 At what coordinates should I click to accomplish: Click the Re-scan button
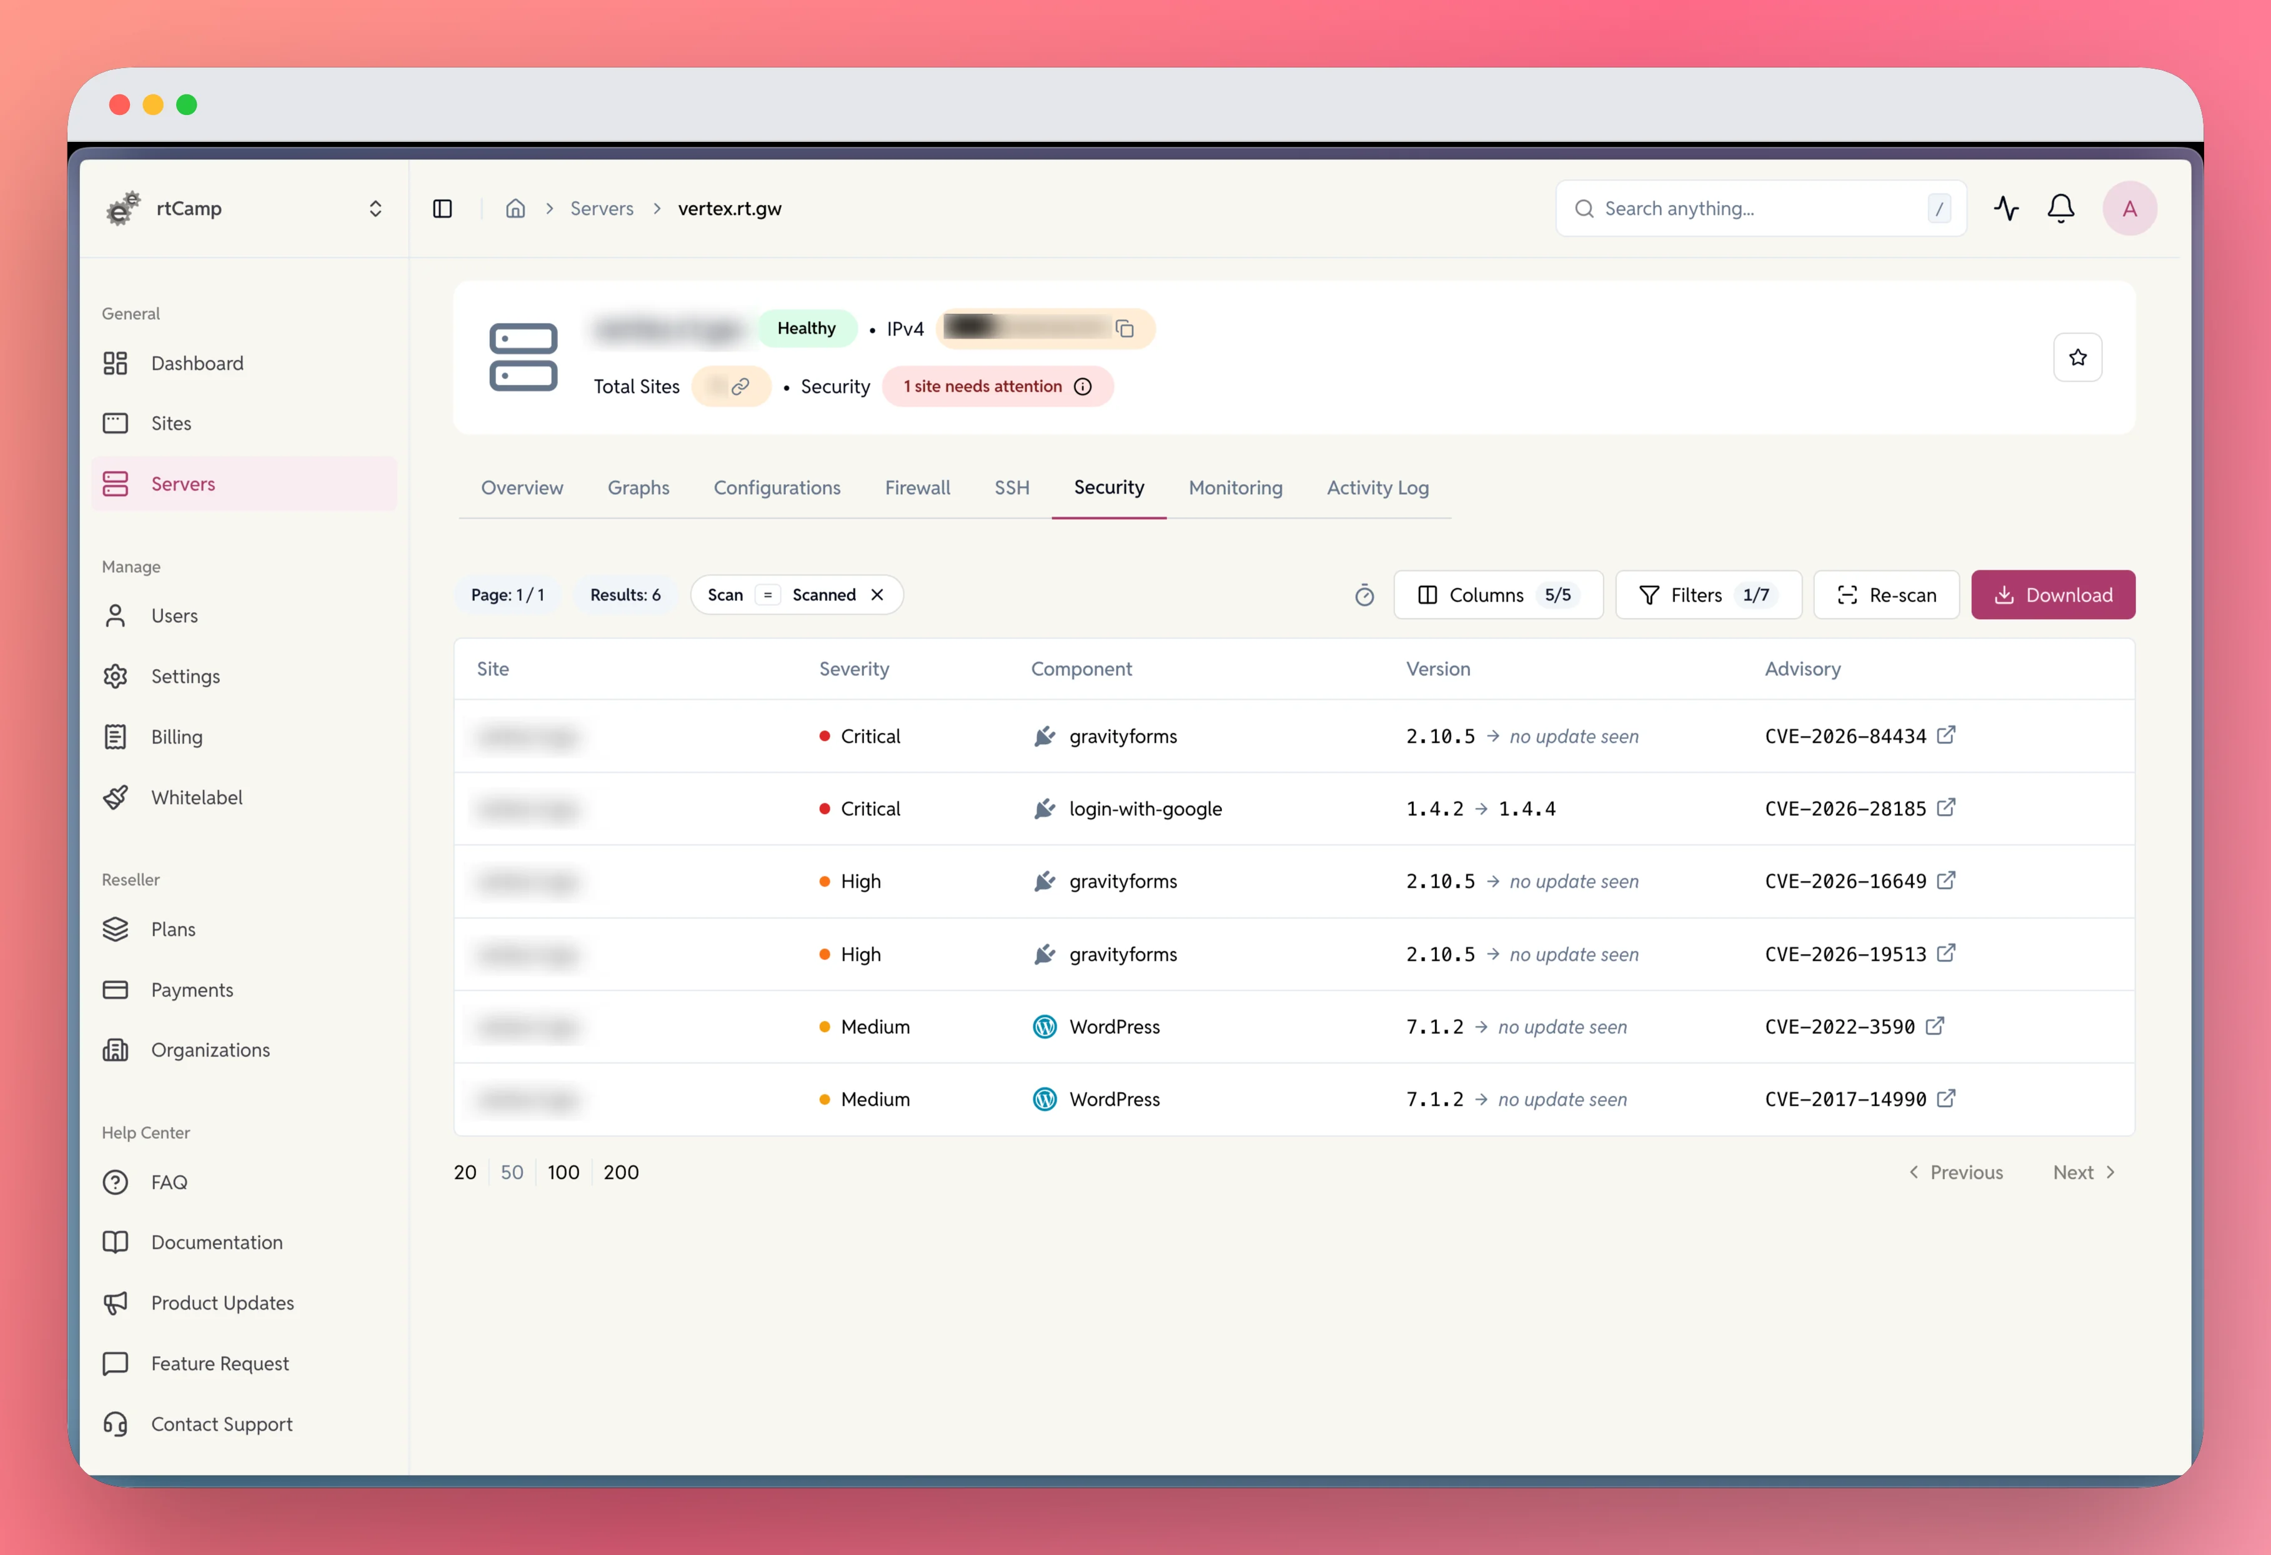1886,595
